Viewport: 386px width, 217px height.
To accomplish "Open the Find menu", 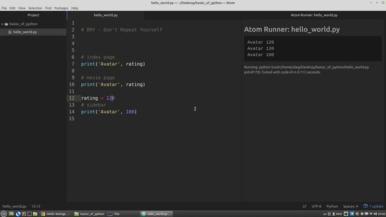I will 48,8.
